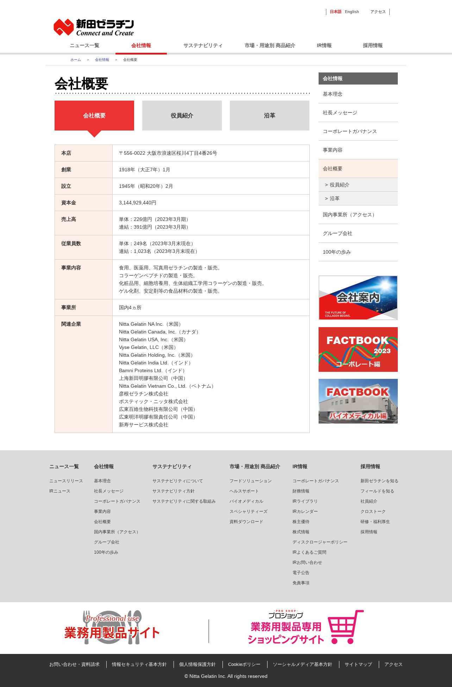Open 国内事業所（アクセス） in sidebar
The image size is (452, 687).
358,215
